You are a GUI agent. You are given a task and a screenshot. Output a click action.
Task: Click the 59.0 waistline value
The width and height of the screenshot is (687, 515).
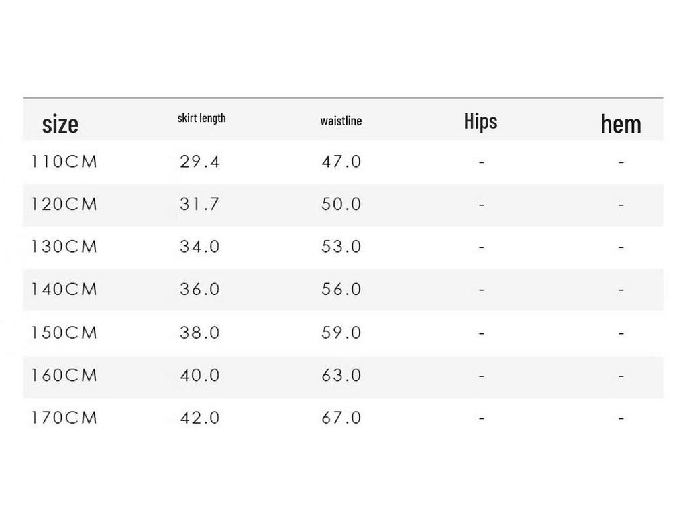point(341,333)
